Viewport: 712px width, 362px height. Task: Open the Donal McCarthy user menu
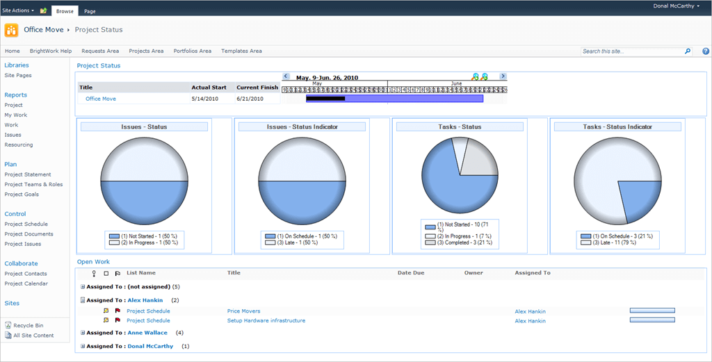676,6
